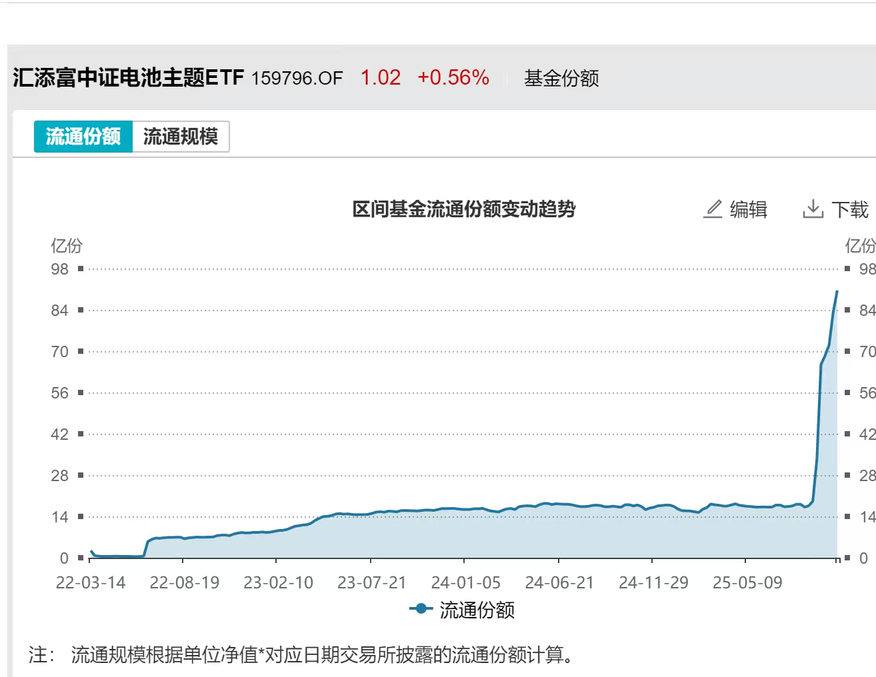Click the chart title 区间基金流通份额变动趋势
876x677 pixels.
[x=463, y=209]
